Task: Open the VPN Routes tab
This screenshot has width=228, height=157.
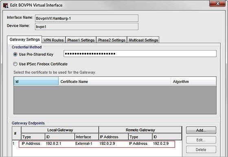Action: [54, 40]
